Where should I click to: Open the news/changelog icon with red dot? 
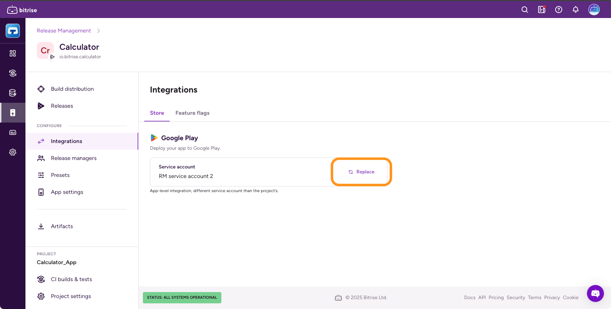pyautogui.click(x=542, y=10)
